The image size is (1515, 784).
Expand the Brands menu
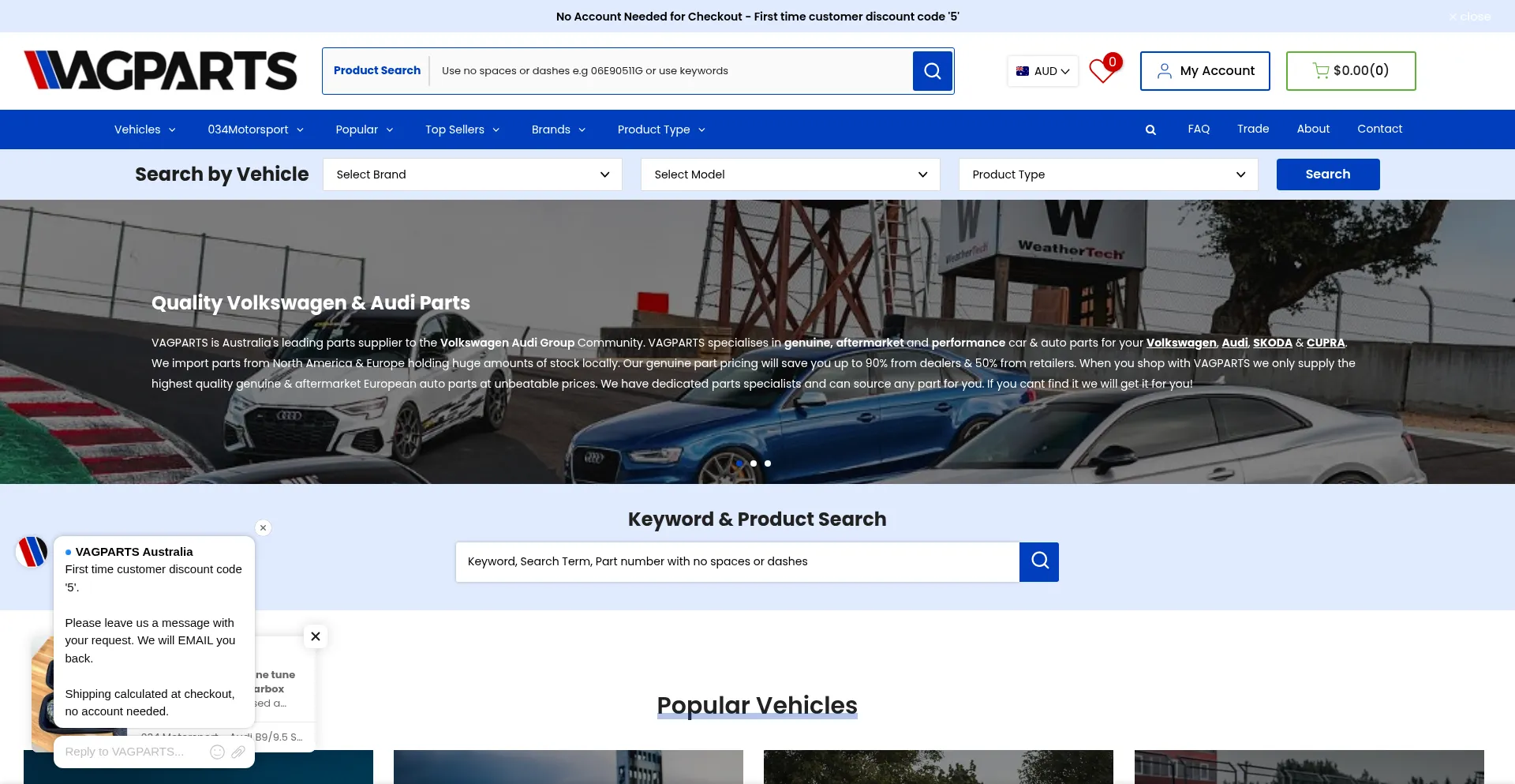[559, 129]
